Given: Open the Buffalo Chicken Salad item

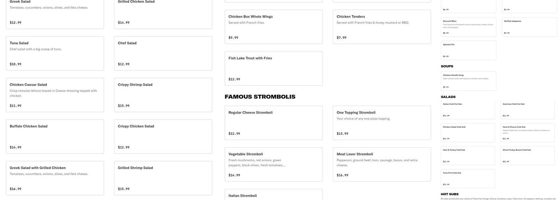Looking at the screenshot, I should (55, 137).
